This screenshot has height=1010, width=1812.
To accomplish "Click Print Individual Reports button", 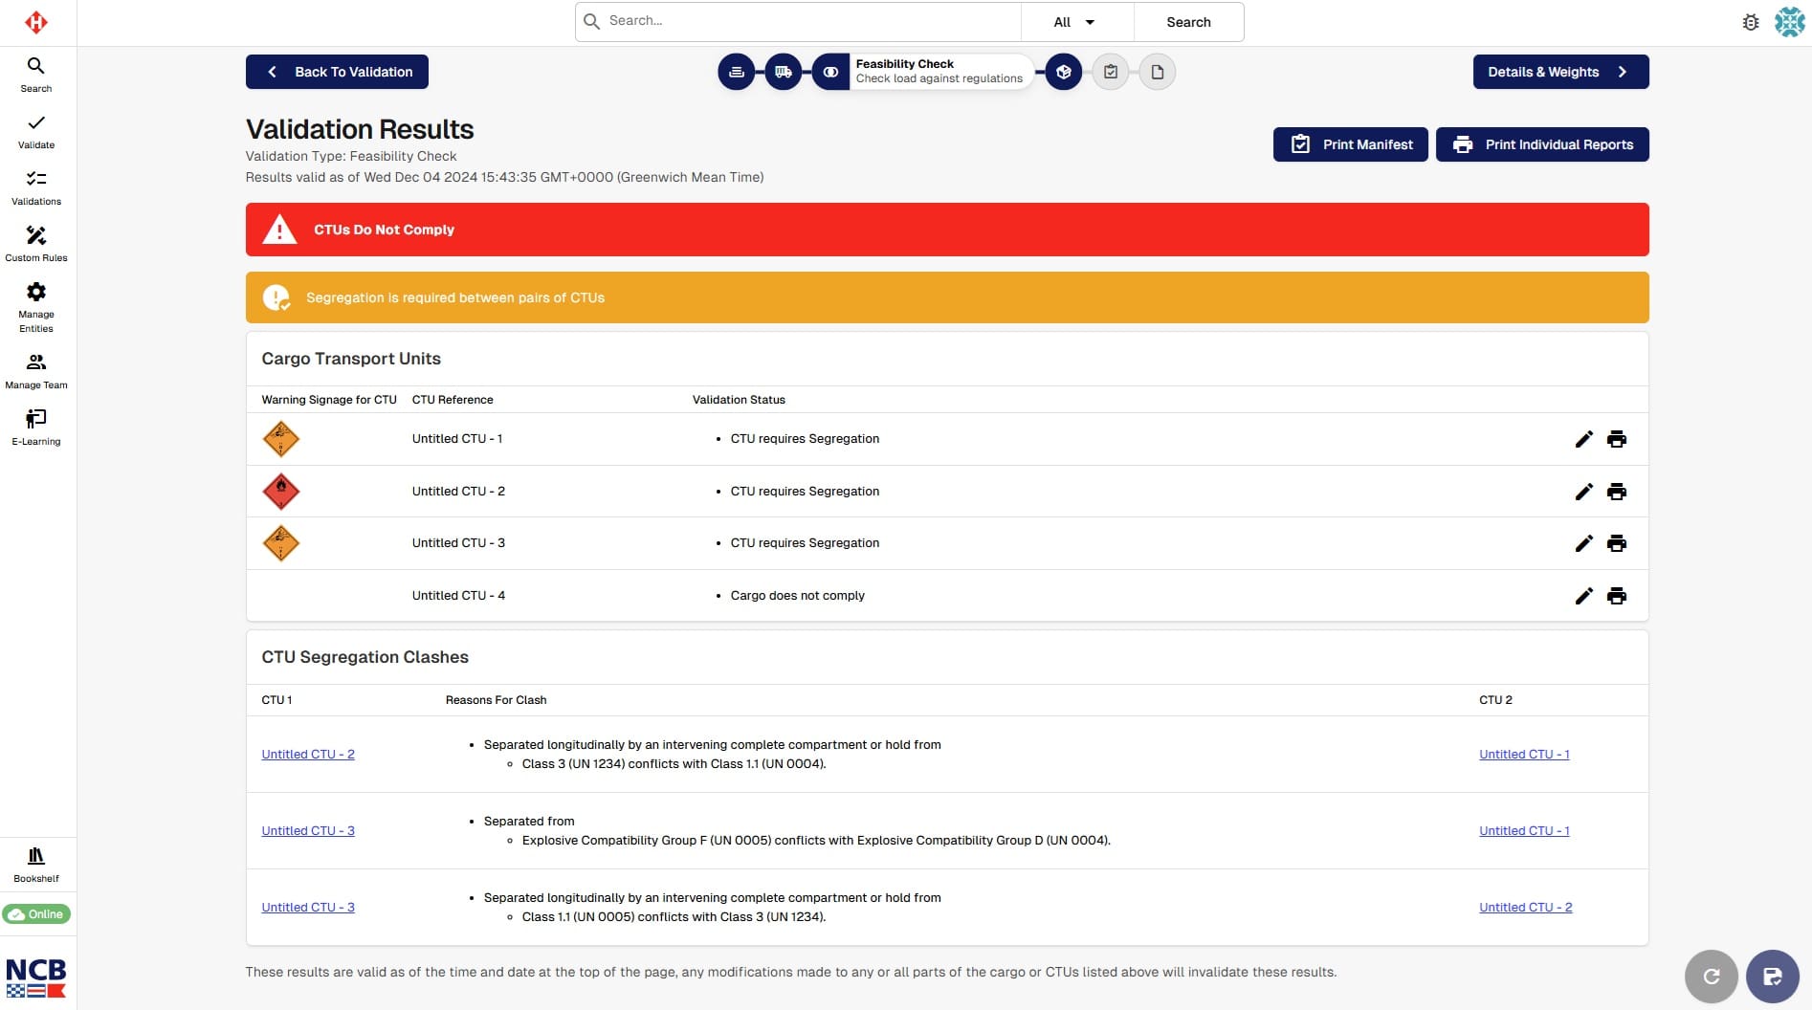I will [x=1541, y=144].
